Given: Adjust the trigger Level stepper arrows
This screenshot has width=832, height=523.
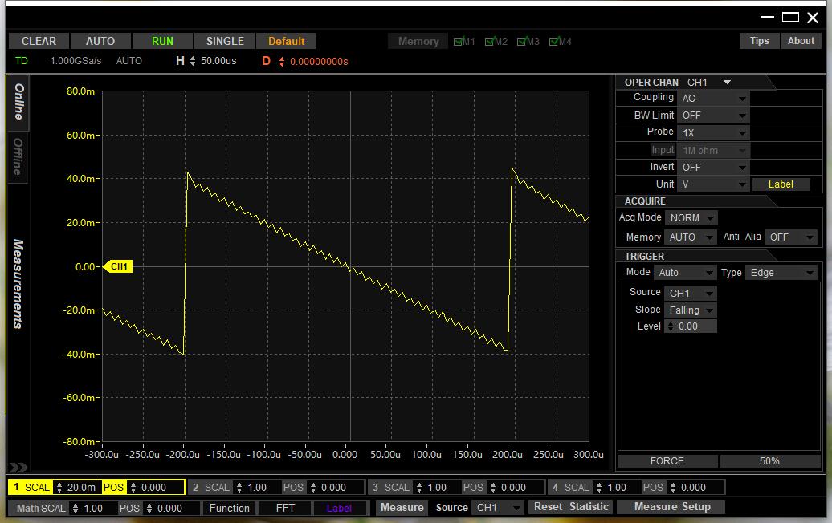Looking at the screenshot, I should pos(671,326).
